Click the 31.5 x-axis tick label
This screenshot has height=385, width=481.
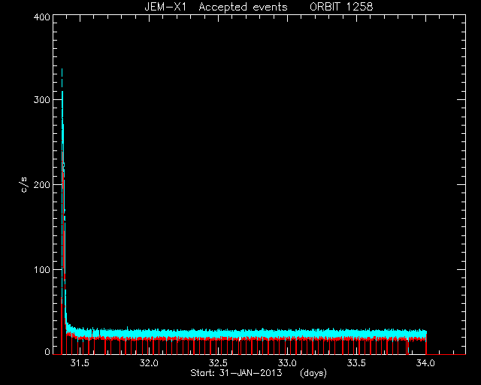(x=80, y=363)
